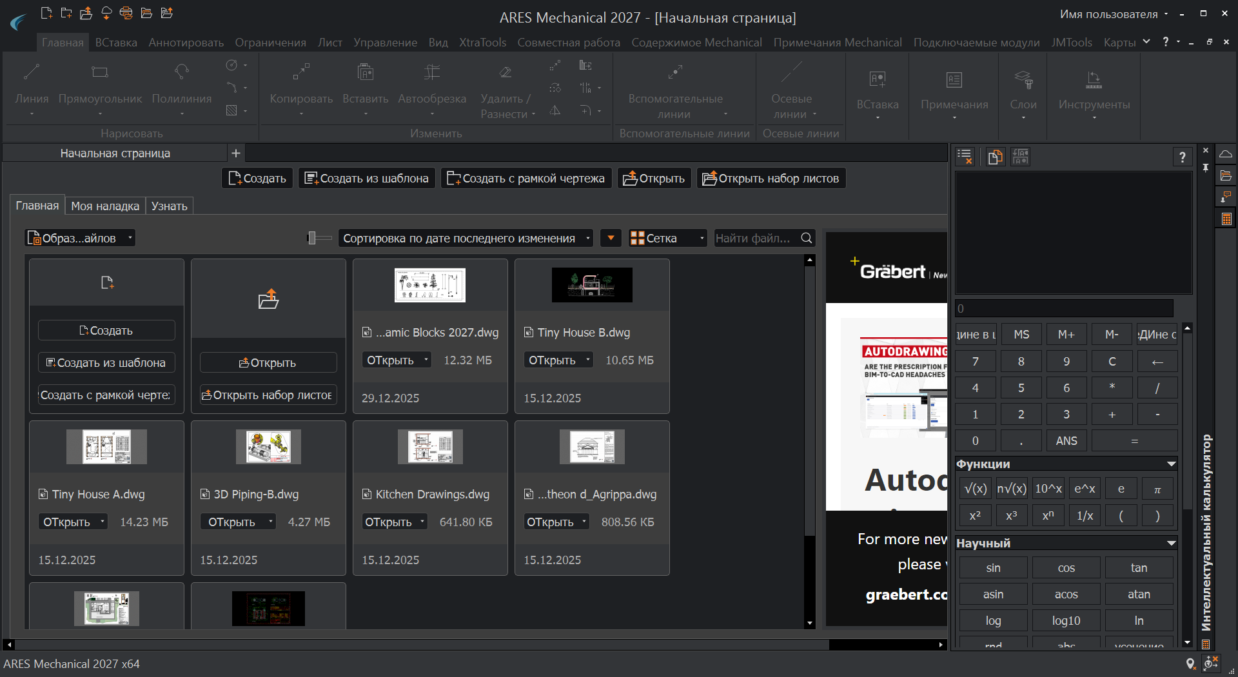Collapse the Функции calculator section
Image resolution: width=1238 pixels, height=677 pixels.
pos(1171,464)
